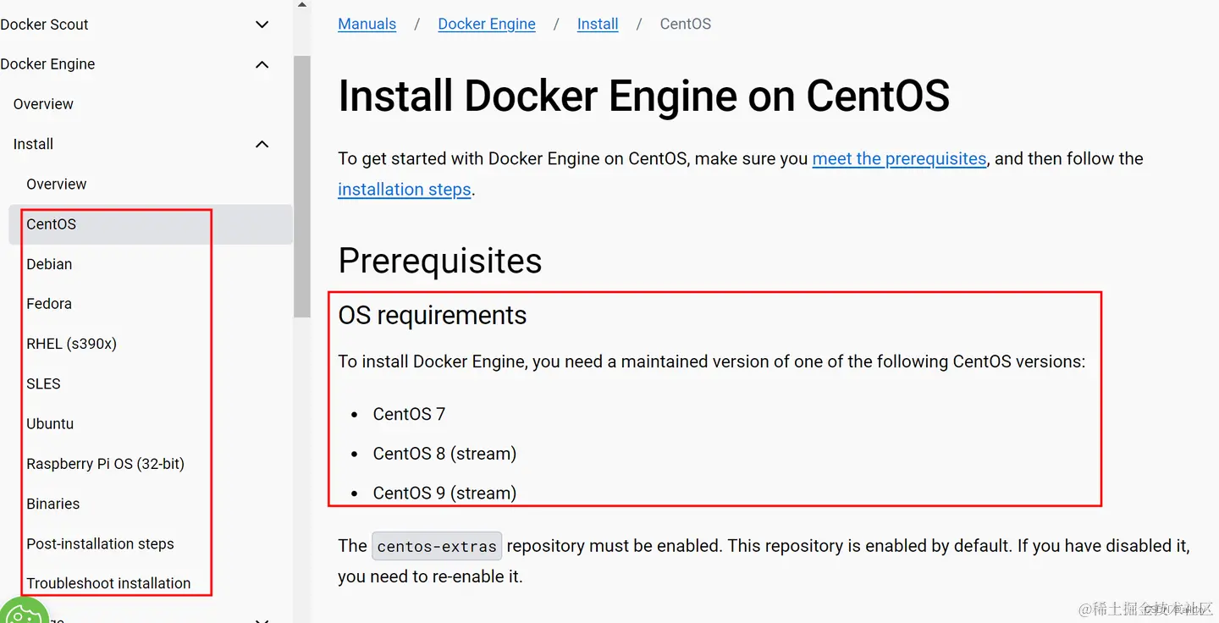Go to the Fedora install page
The width and height of the screenshot is (1219, 623).
click(49, 304)
